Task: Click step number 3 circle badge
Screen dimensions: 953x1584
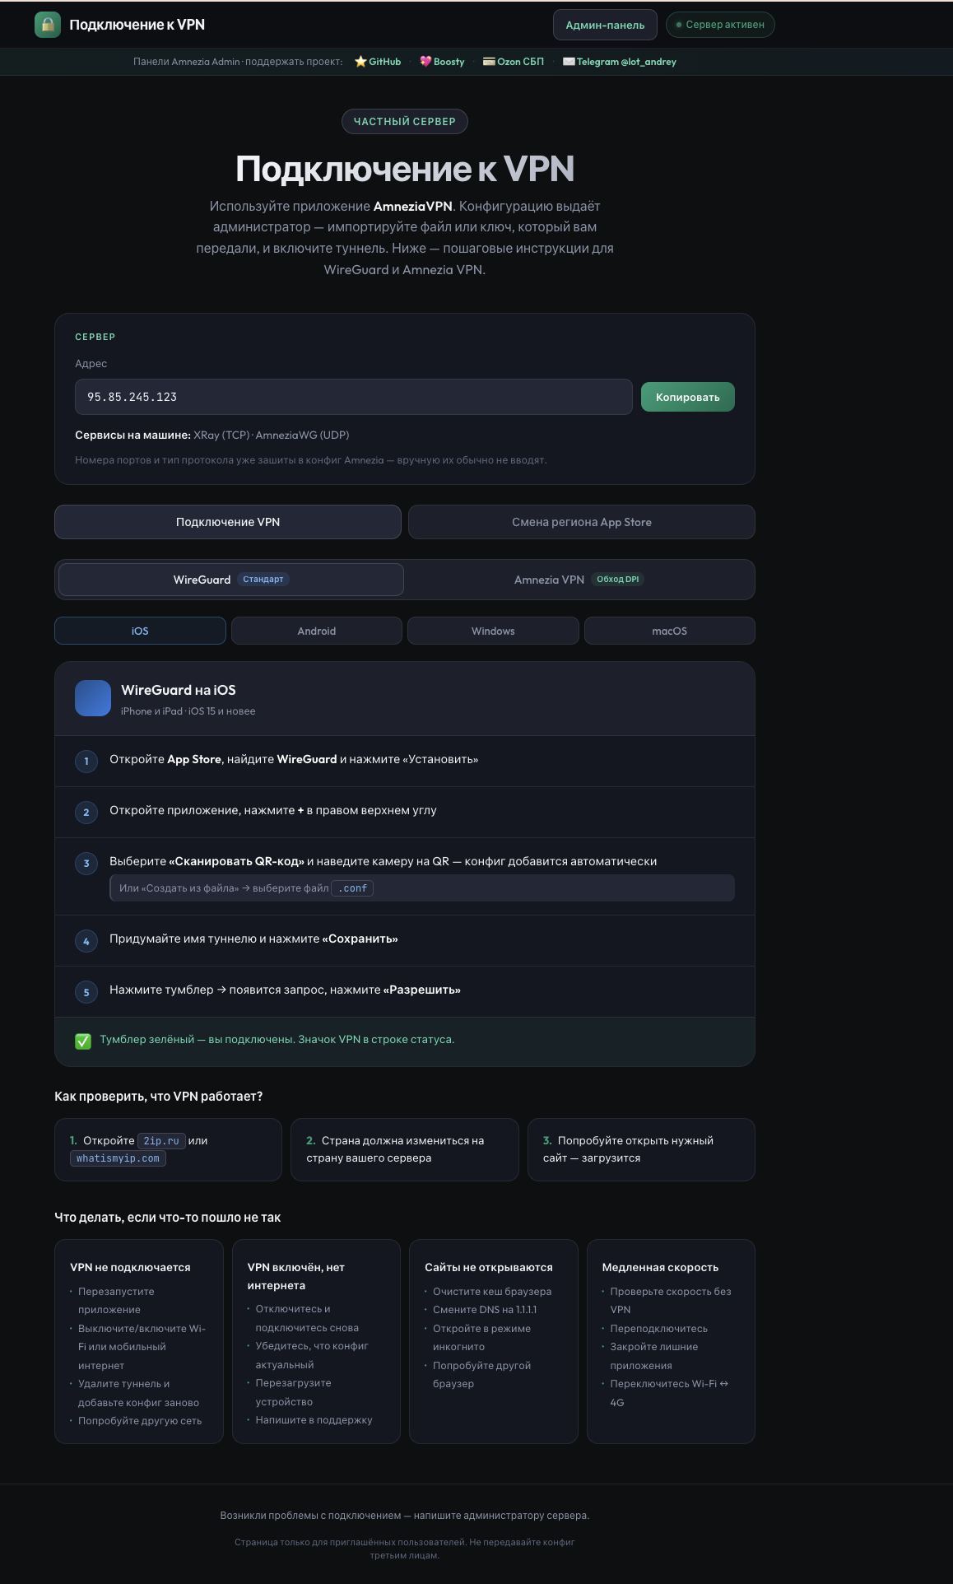Action: pos(86,864)
